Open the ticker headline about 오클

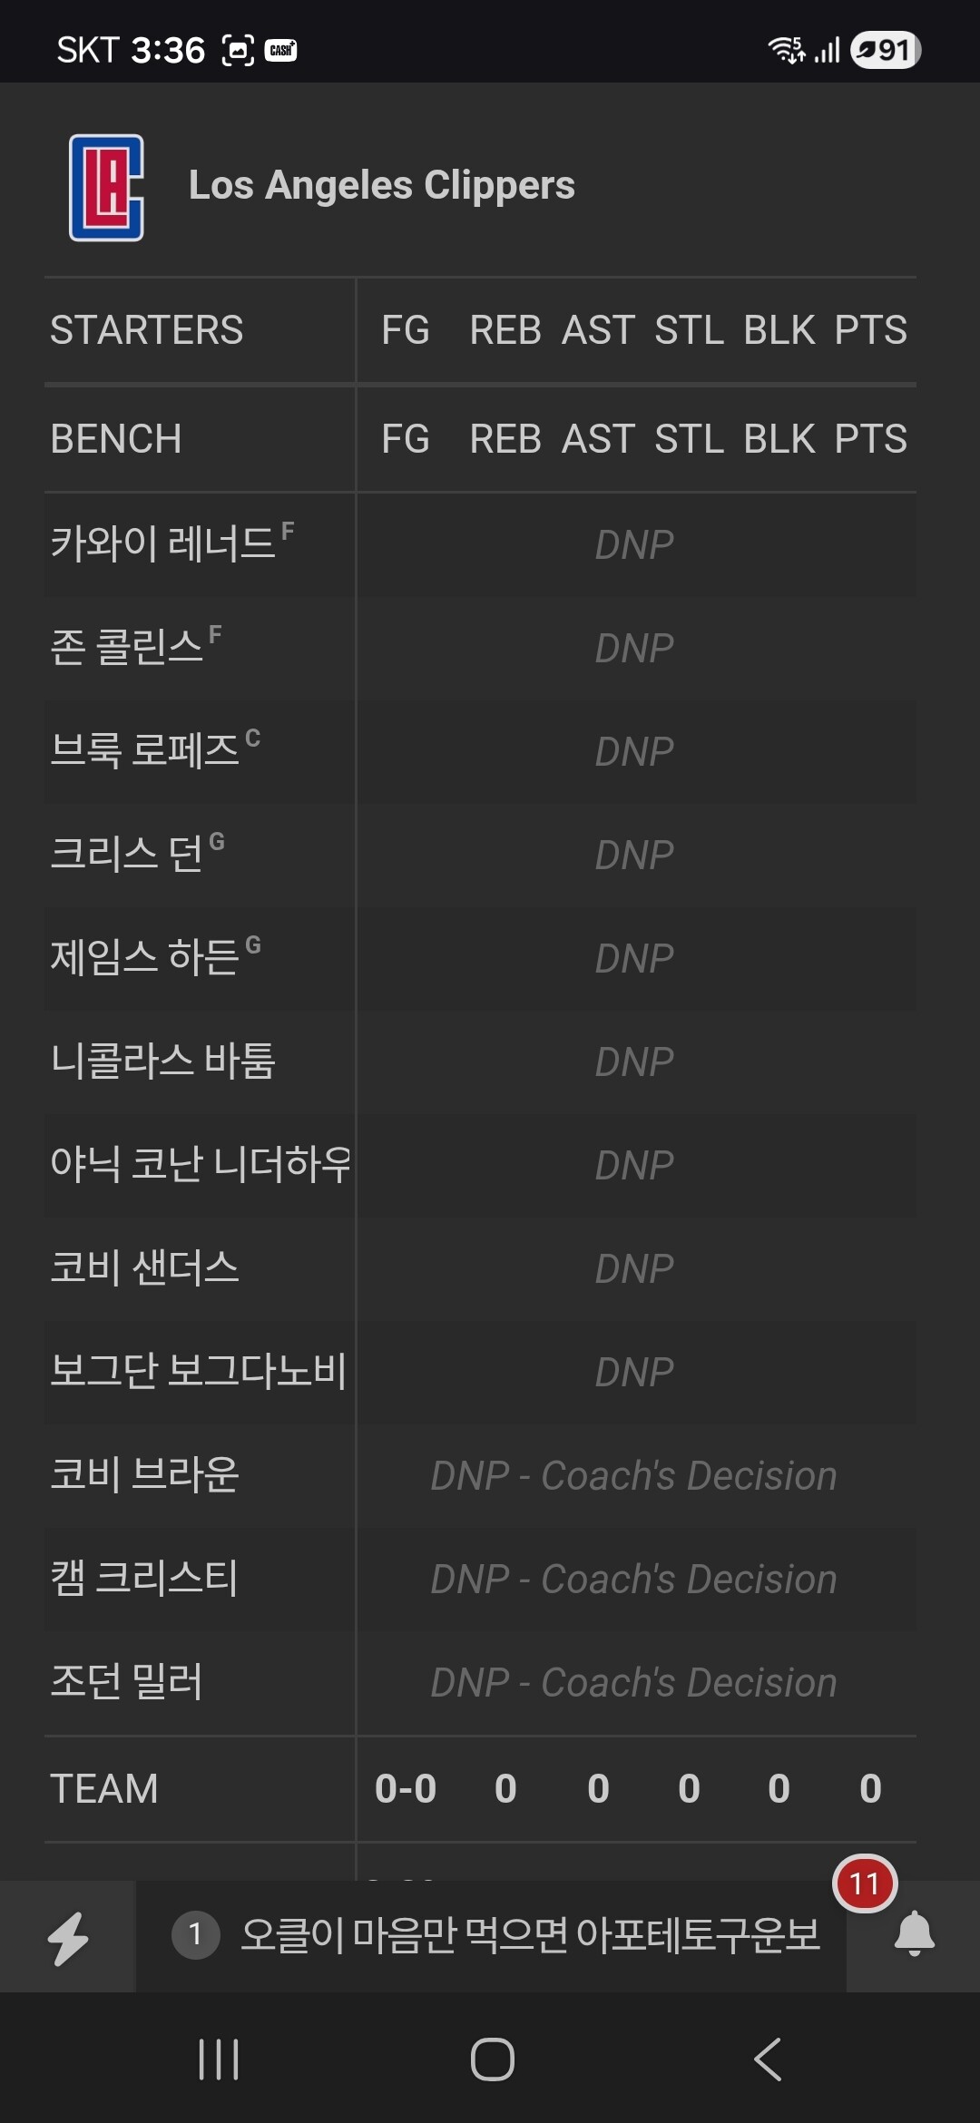pyautogui.click(x=530, y=1935)
